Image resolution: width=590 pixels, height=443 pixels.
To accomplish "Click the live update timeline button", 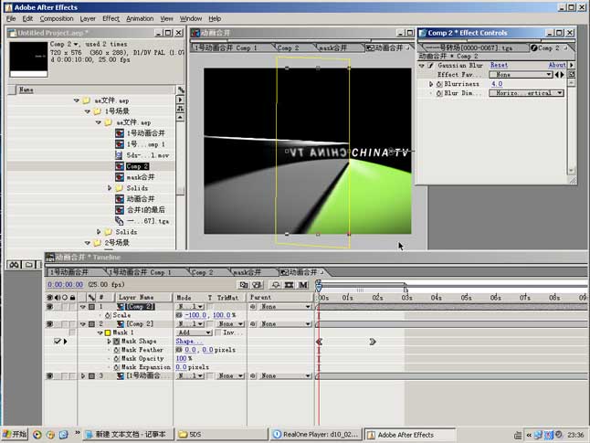I will click(244, 285).
